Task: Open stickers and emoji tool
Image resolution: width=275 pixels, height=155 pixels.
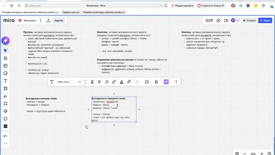Action: pyautogui.click(x=6, y=111)
